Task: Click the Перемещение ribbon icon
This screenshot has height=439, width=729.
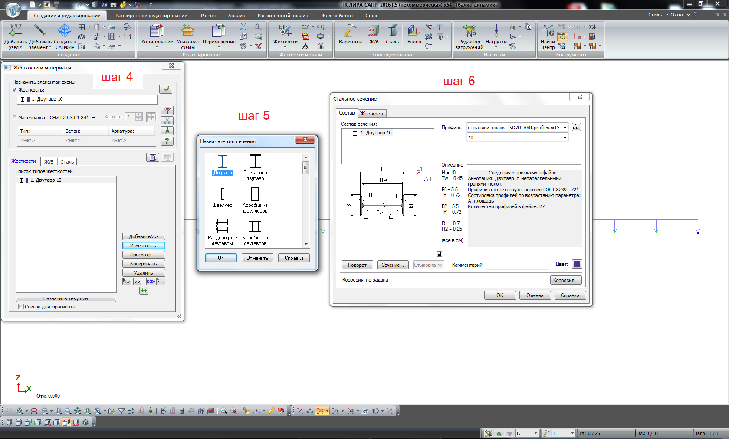Action: click(x=219, y=31)
